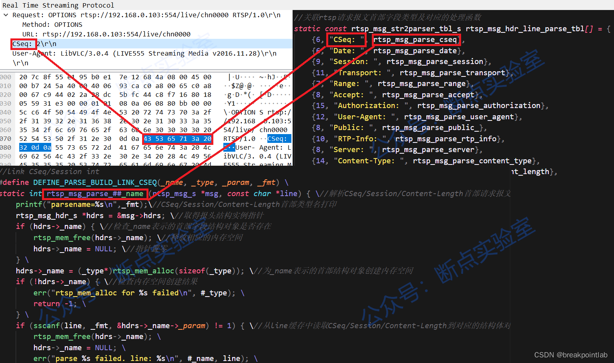This screenshot has height=363, width=614.
Task: Click rtsp_msg_parse_accept function name
Action: coord(428,95)
